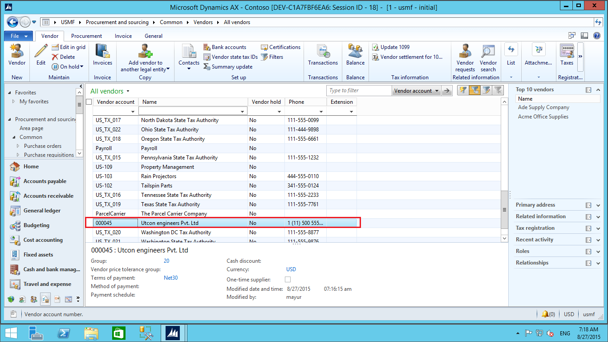Select the Rain Projectors vendor

[225, 176]
